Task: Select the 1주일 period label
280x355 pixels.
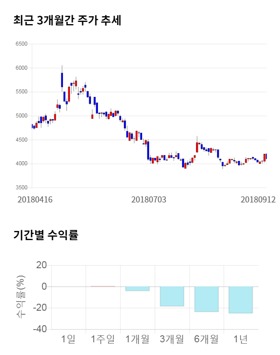Action: tap(103, 339)
